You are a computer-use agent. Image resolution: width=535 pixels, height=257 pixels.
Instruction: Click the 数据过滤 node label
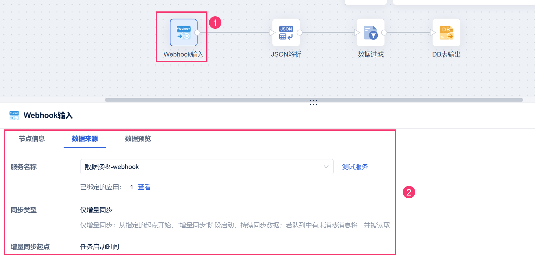pyautogui.click(x=371, y=54)
